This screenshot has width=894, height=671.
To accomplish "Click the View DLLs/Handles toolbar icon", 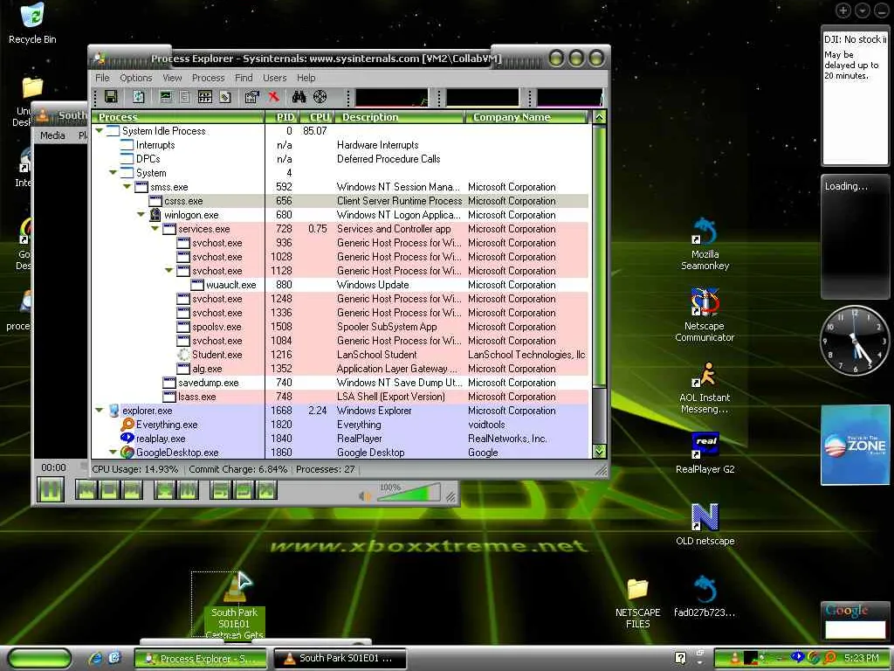I will (226, 96).
